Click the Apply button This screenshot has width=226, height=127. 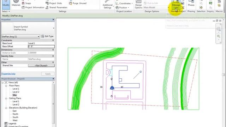[48, 74]
